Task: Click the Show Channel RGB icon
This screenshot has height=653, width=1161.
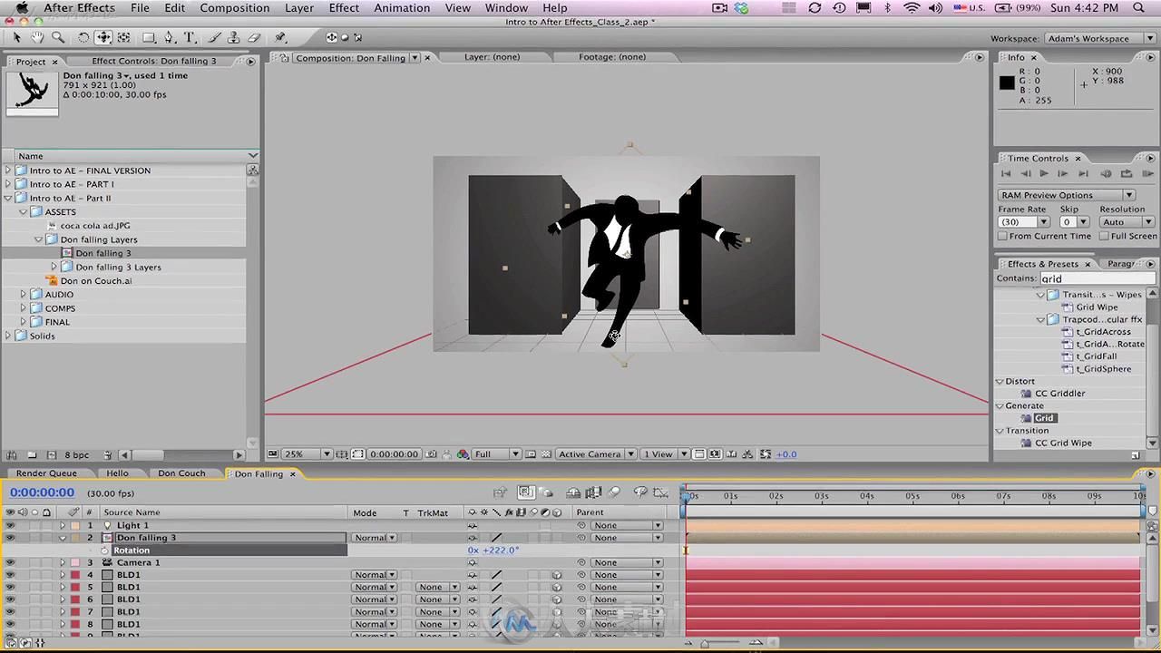Action: [463, 454]
